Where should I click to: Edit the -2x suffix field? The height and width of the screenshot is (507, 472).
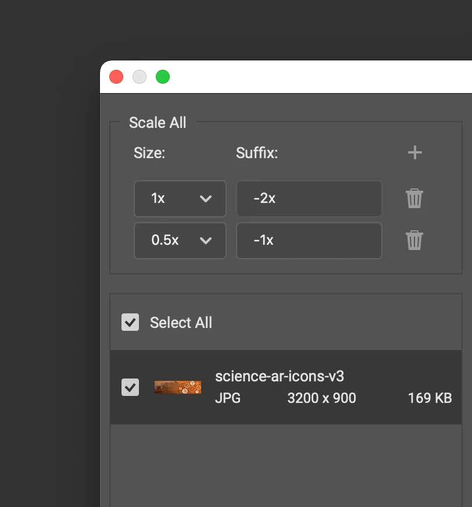pos(309,198)
